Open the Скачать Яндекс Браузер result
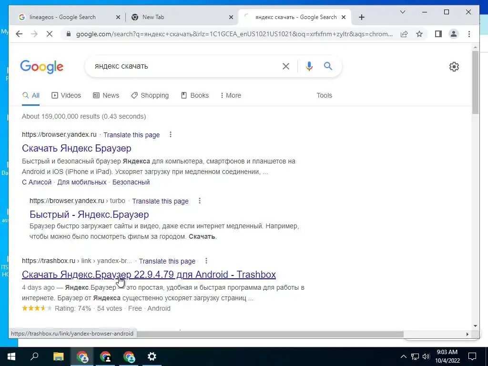This screenshot has height=366, width=488. (77, 148)
